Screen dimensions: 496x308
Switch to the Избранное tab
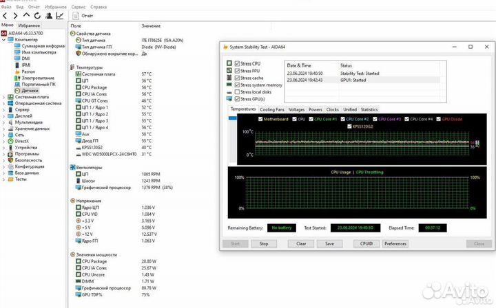pyautogui.click(x=29, y=25)
